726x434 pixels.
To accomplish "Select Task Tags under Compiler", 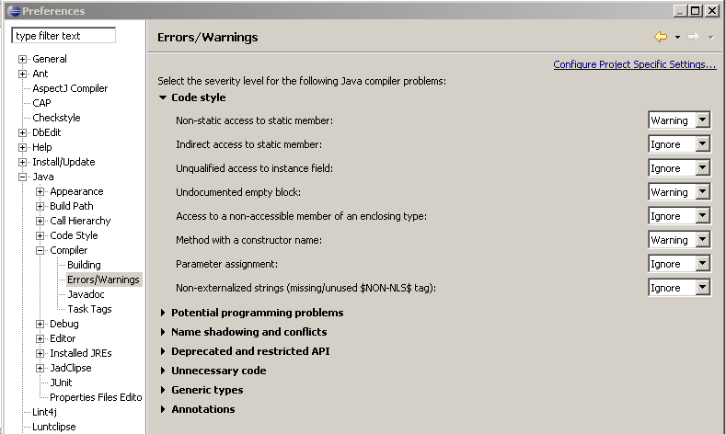I will coord(89,309).
